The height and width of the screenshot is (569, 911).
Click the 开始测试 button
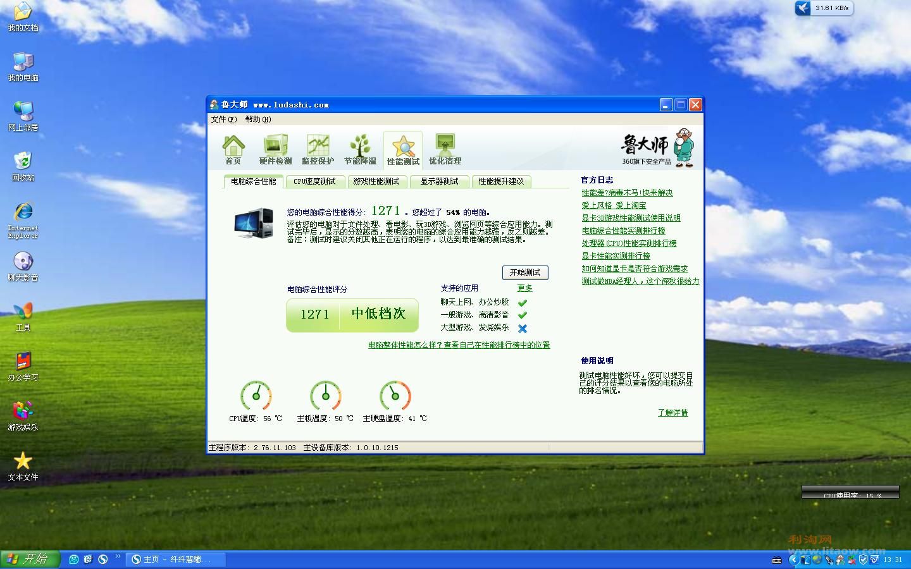pyautogui.click(x=525, y=272)
